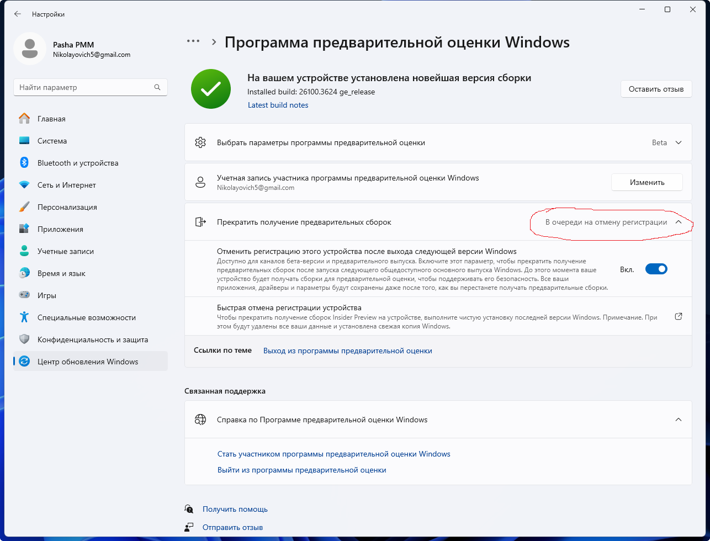The width and height of the screenshot is (710, 541).
Task: Open the Система settings category
Action: [52, 141]
